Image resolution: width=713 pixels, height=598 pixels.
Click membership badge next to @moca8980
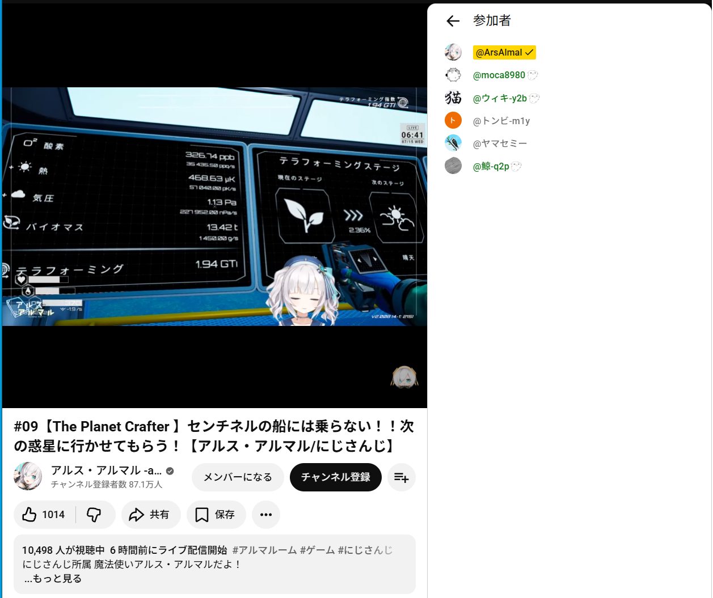click(533, 75)
